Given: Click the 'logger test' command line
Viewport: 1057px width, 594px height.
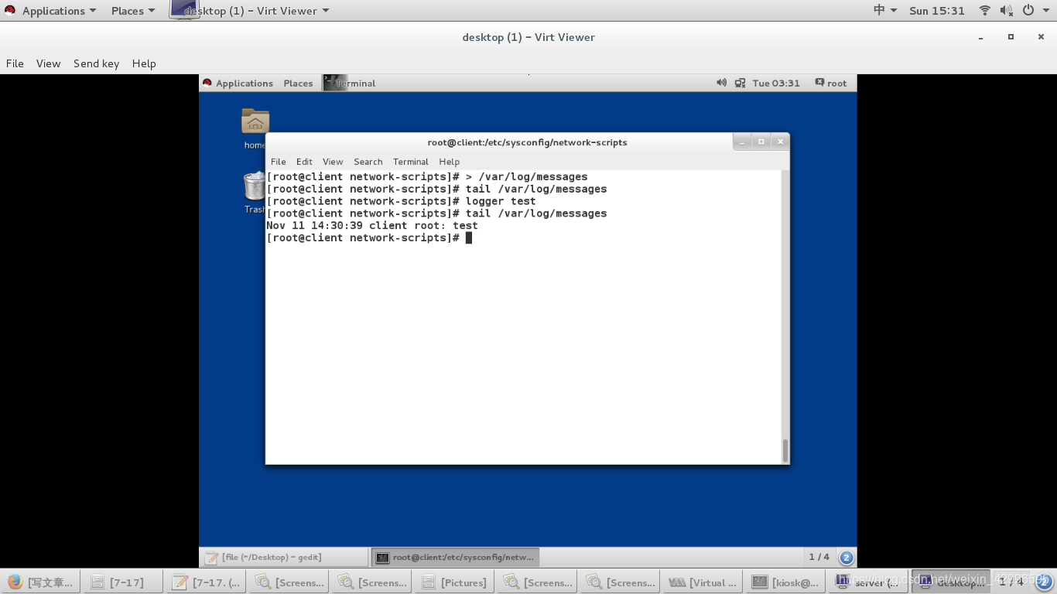Looking at the screenshot, I should pos(402,201).
